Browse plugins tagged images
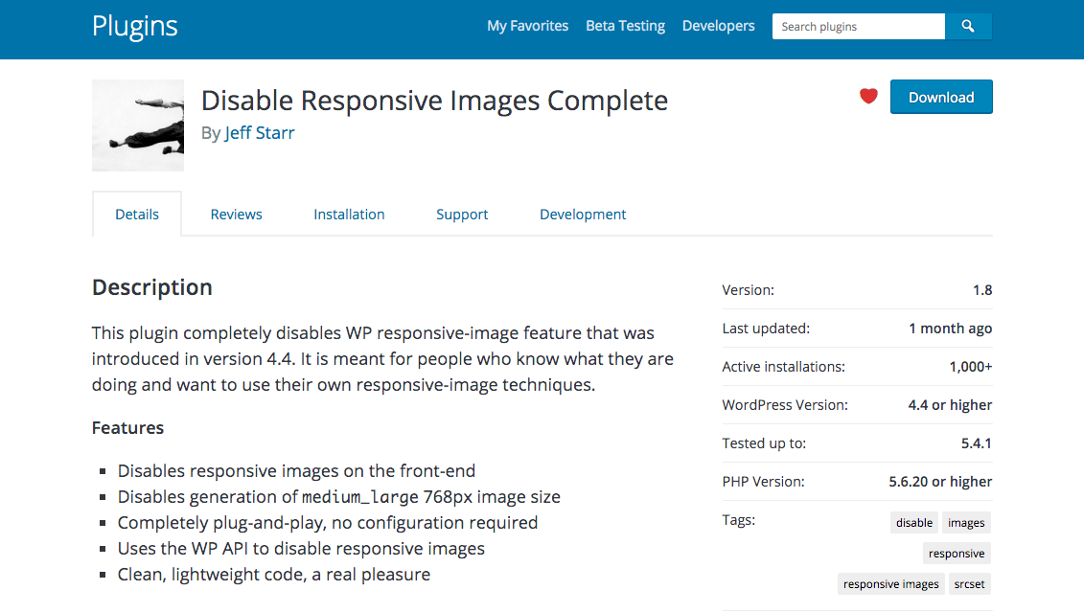This screenshot has width=1084, height=613. tap(965, 522)
